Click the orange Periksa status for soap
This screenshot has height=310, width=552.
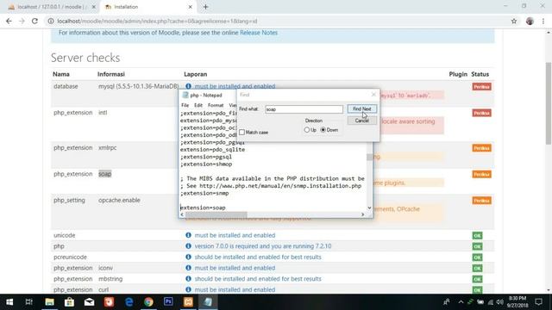click(481, 174)
